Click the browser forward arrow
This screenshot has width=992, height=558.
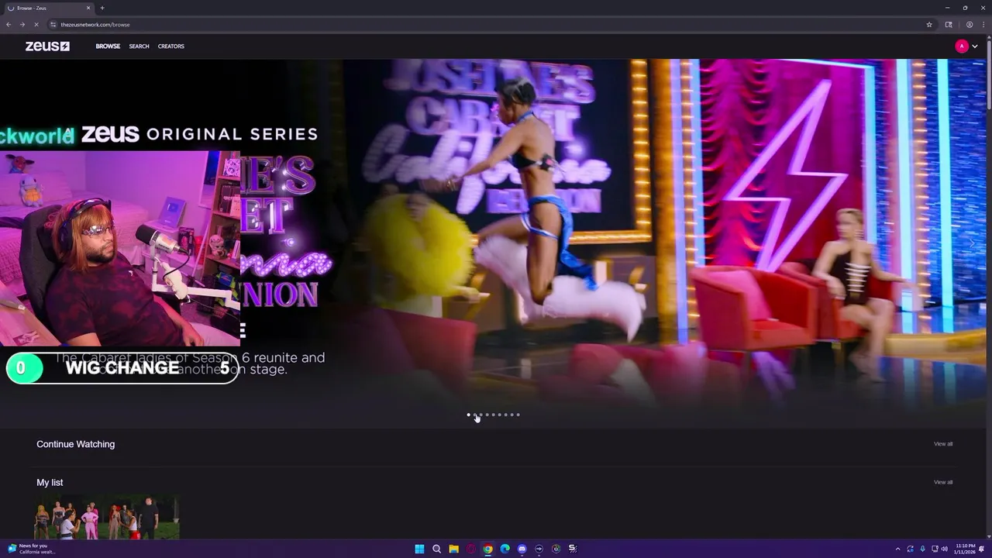point(22,25)
